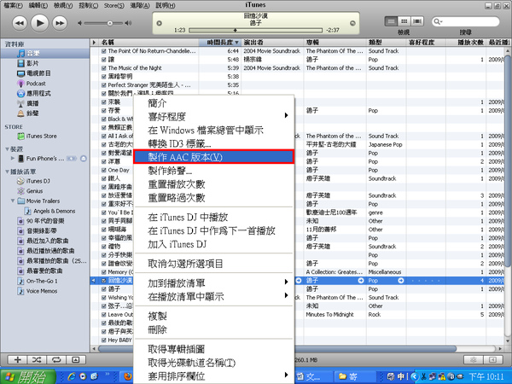This screenshot has width=512, height=384.
Task: Switch to grid view
Action: coord(404,21)
